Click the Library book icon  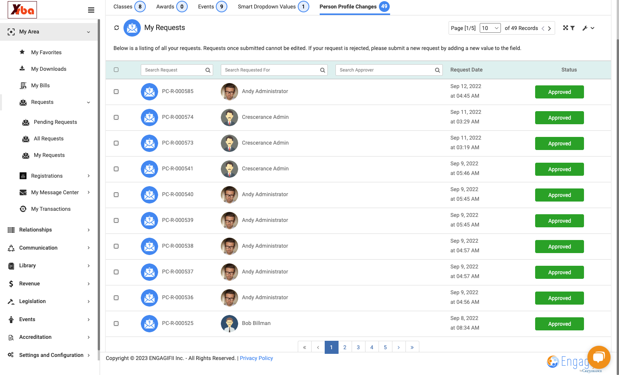(11, 266)
